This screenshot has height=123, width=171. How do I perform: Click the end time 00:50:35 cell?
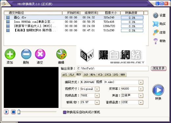89,22
